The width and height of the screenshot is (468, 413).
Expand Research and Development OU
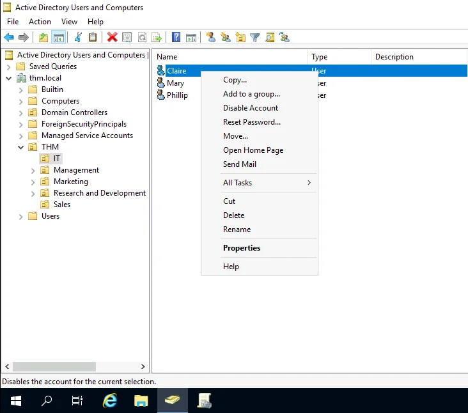[x=33, y=194]
